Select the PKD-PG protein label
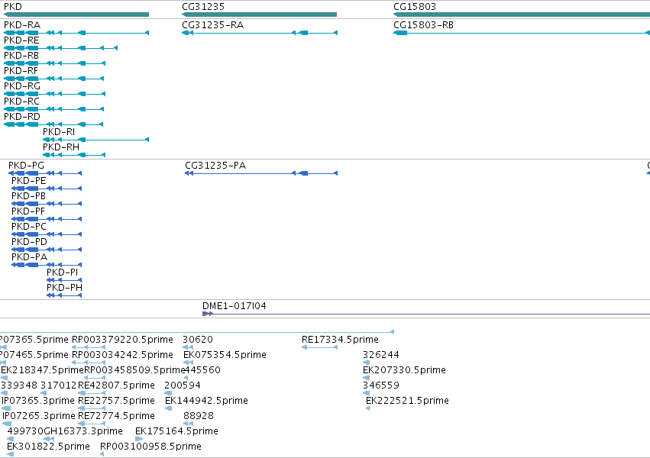 [26, 166]
